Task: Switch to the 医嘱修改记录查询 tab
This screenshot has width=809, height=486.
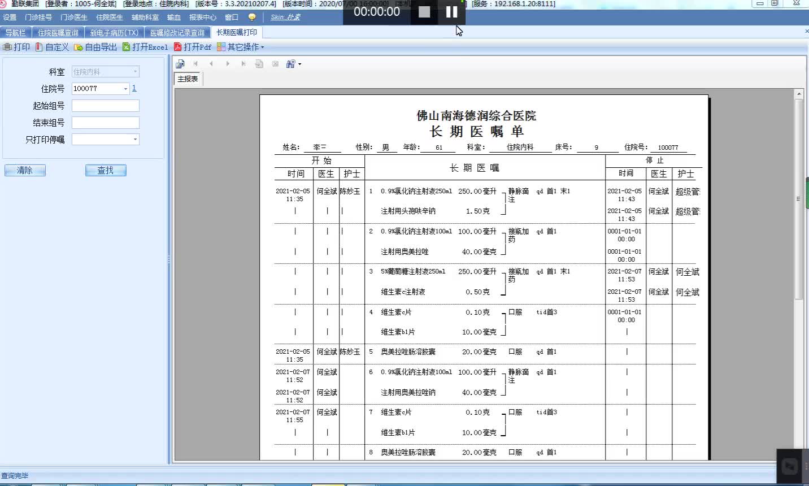Action: tap(177, 33)
